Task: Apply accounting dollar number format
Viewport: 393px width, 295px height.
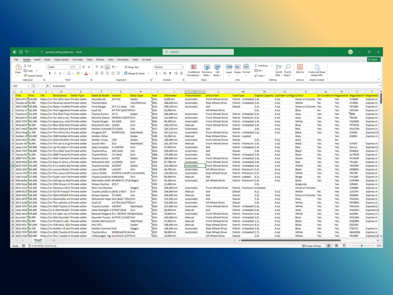Action: point(156,73)
